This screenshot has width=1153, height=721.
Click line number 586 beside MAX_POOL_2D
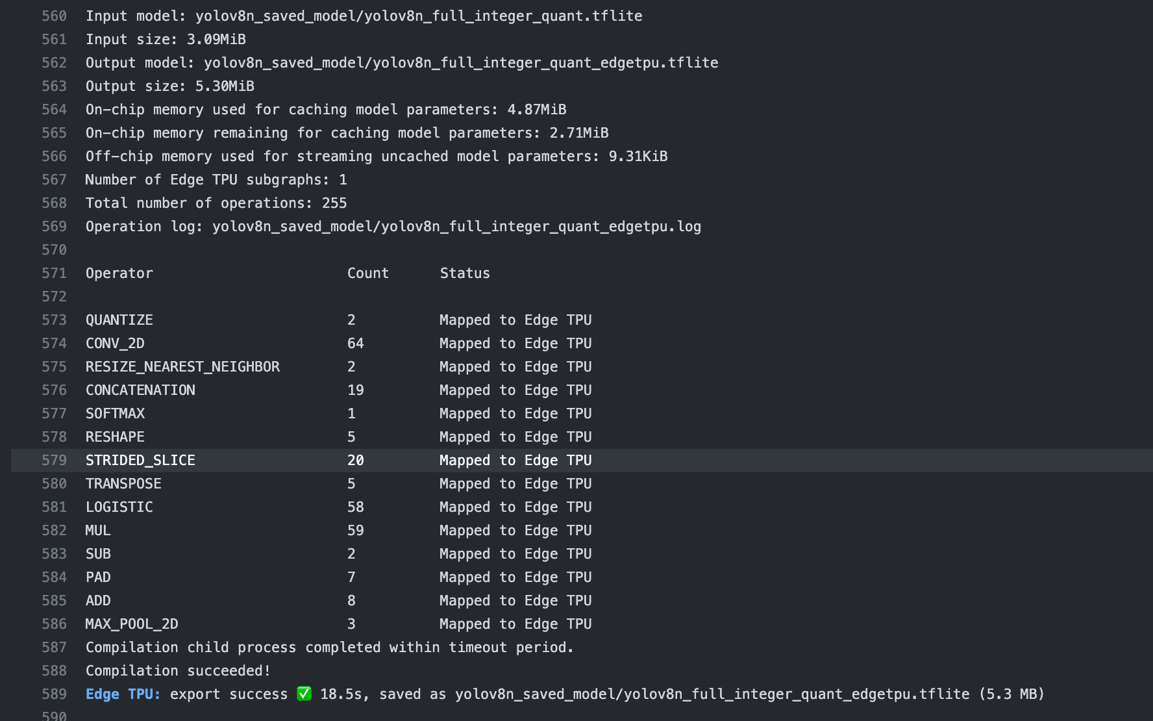(55, 624)
